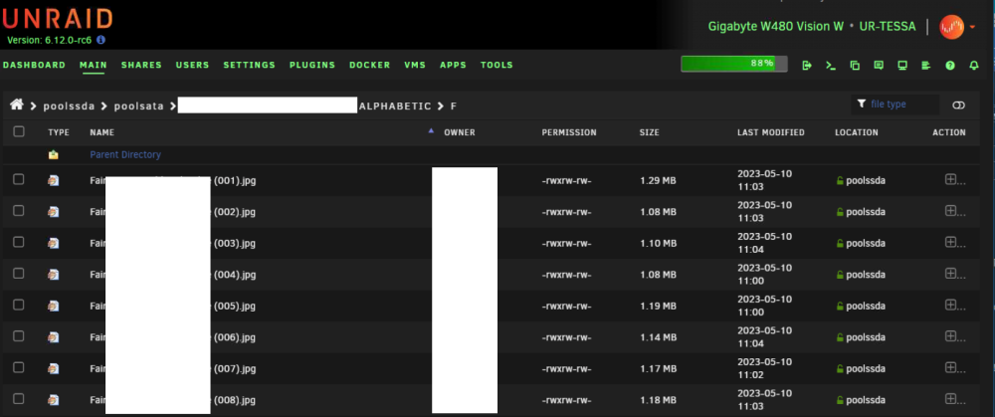The width and height of the screenshot is (995, 417).
Task: Check the box for (008).jpg
Action: coord(18,399)
